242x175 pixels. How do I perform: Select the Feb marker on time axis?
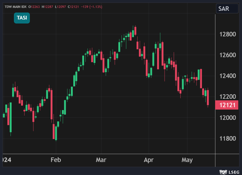coord(56,160)
